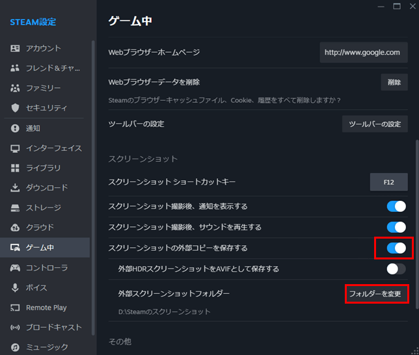Click the sidebar scrollbar

coord(93,187)
